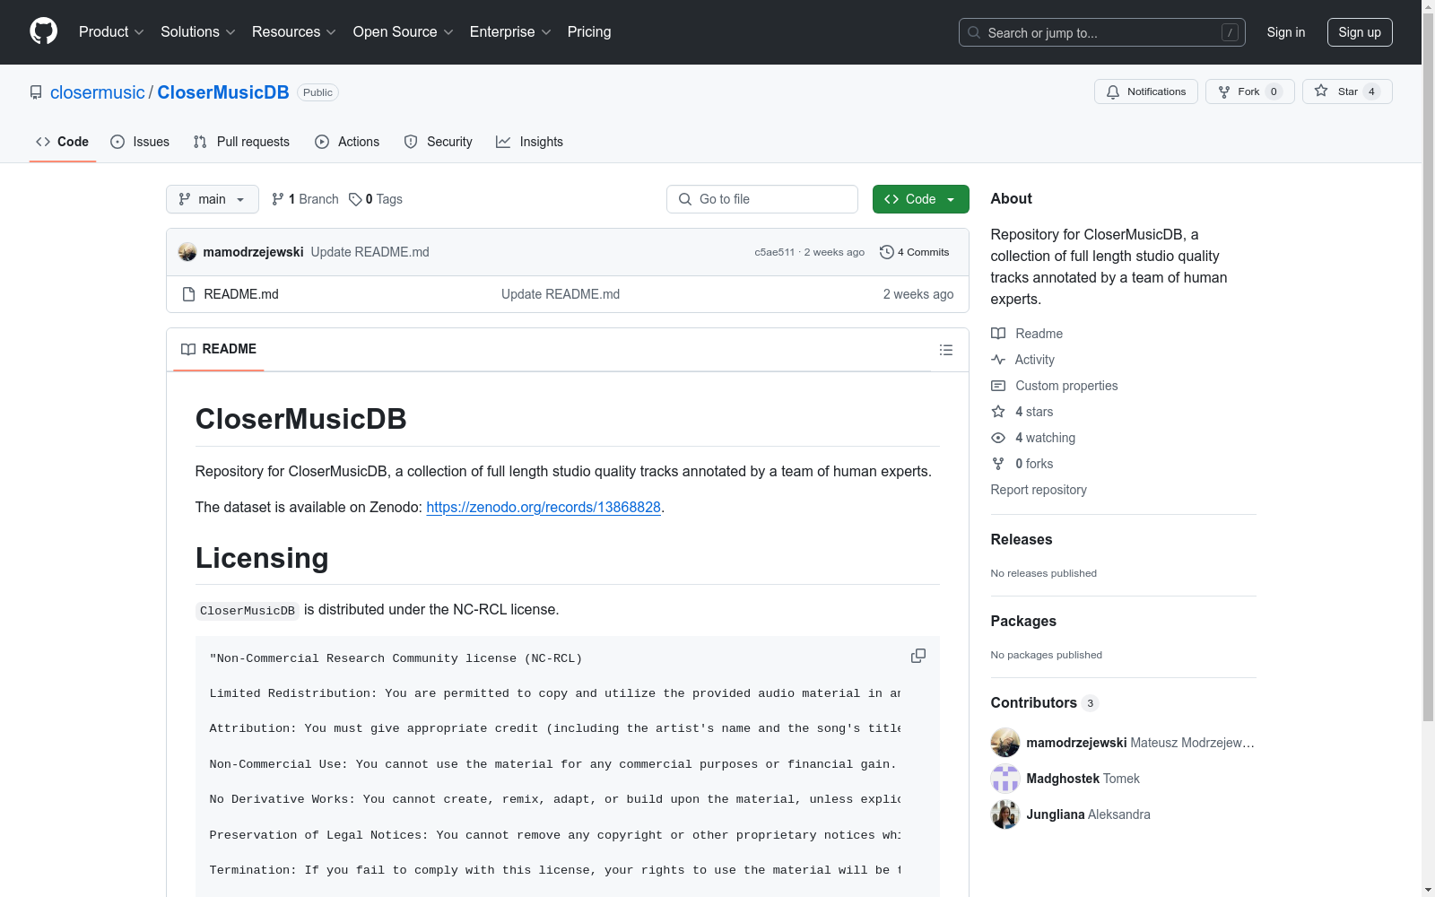Go to the Pricing page

[x=589, y=32]
